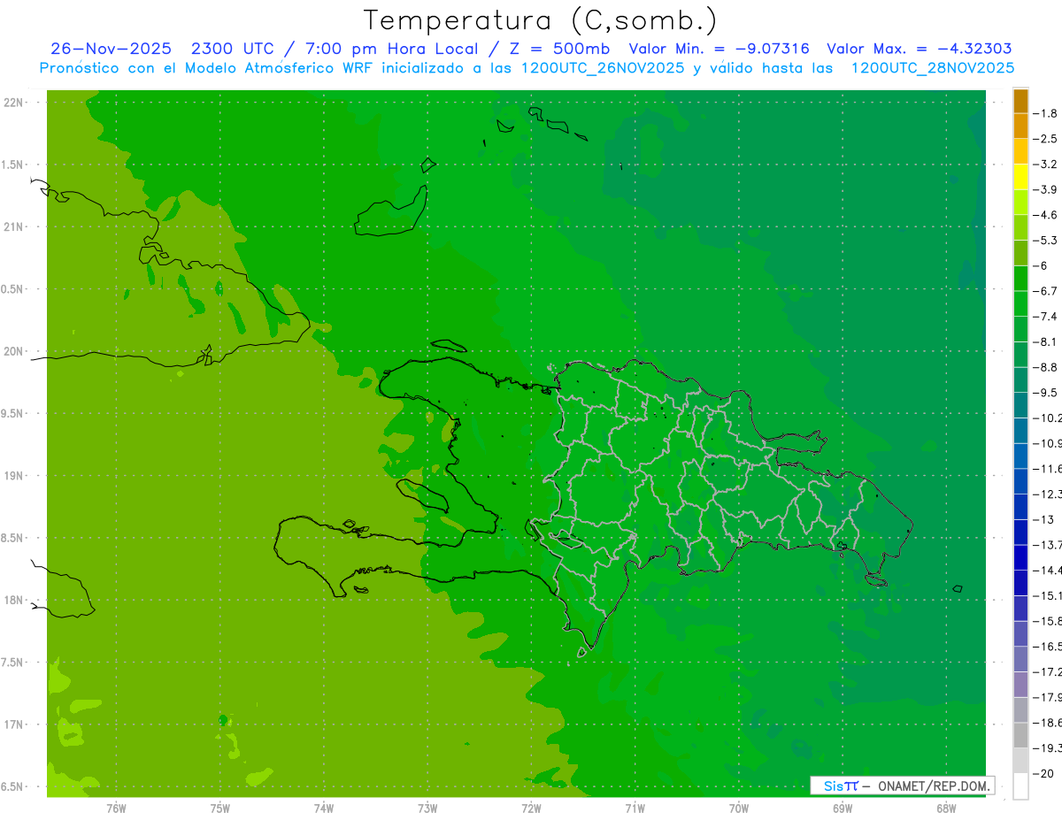Image resolution: width=1062 pixels, height=820 pixels.
Task: Click the "17N" latitude label
Action: [x=13, y=724]
